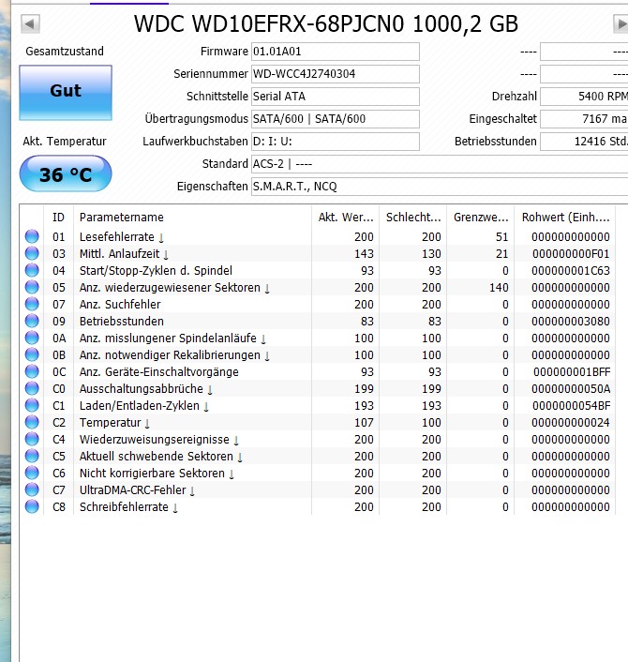Click status orb for Laden/Entladen-Zyklen row
Viewport: 628px width, 662px height.
pos(32,405)
